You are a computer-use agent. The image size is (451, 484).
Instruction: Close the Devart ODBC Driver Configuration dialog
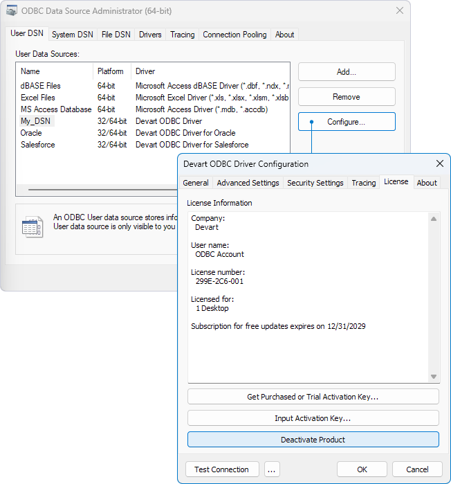tap(440, 163)
